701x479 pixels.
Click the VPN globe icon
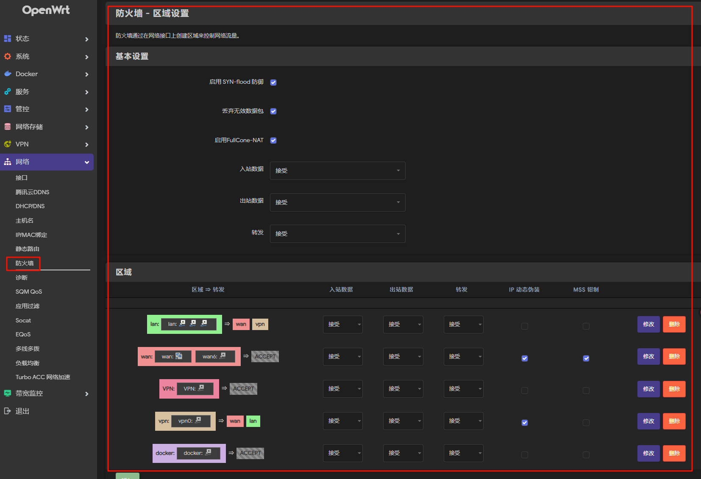click(8, 144)
